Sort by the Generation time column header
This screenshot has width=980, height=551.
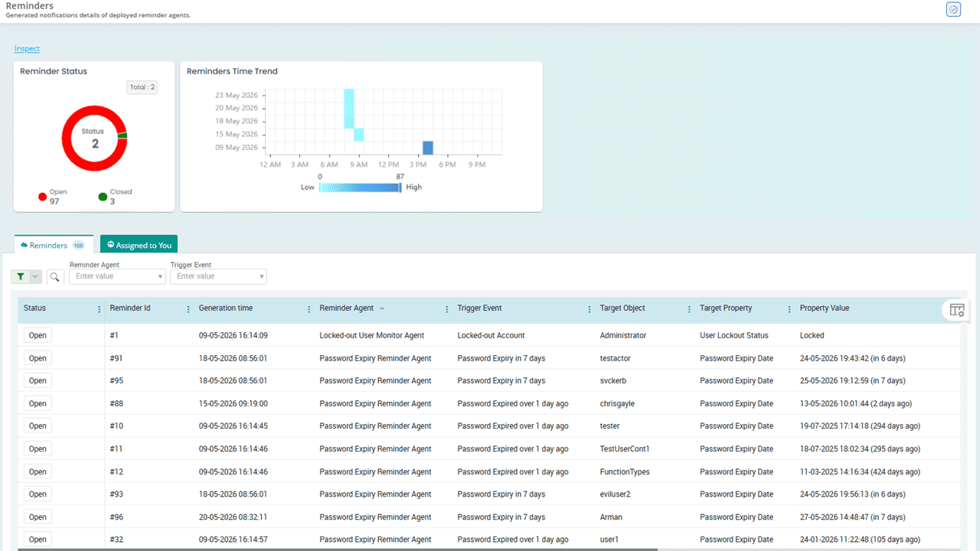click(x=226, y=308)
